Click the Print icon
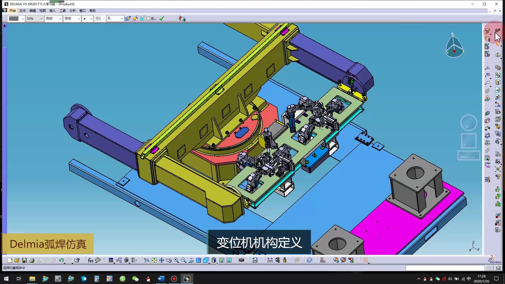The width and height of the screenshot is (505, 284). (32, 260)
